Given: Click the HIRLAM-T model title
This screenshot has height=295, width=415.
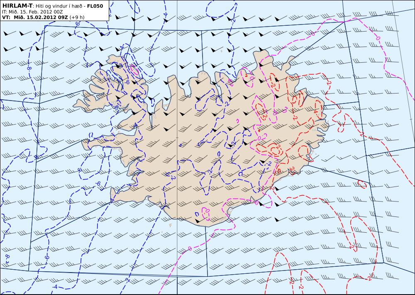Looking at the screenshot, I should (17, 6).
